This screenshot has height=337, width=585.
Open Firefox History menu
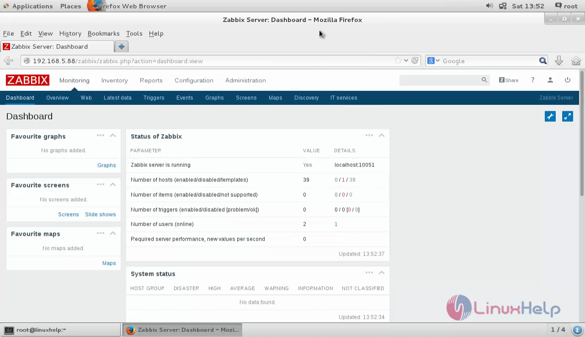[x=70, y=33]
